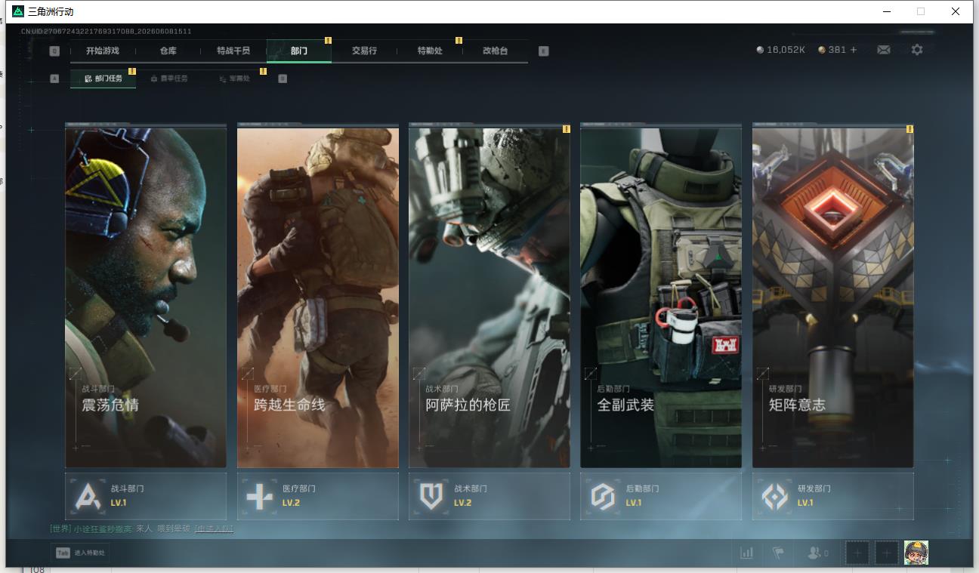Open the 跨越生命线 medical mission card
979x573 pixels.
(318, 297)
